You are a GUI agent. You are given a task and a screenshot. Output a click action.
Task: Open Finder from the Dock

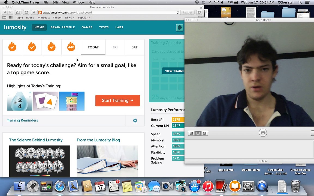pos(19,186)
